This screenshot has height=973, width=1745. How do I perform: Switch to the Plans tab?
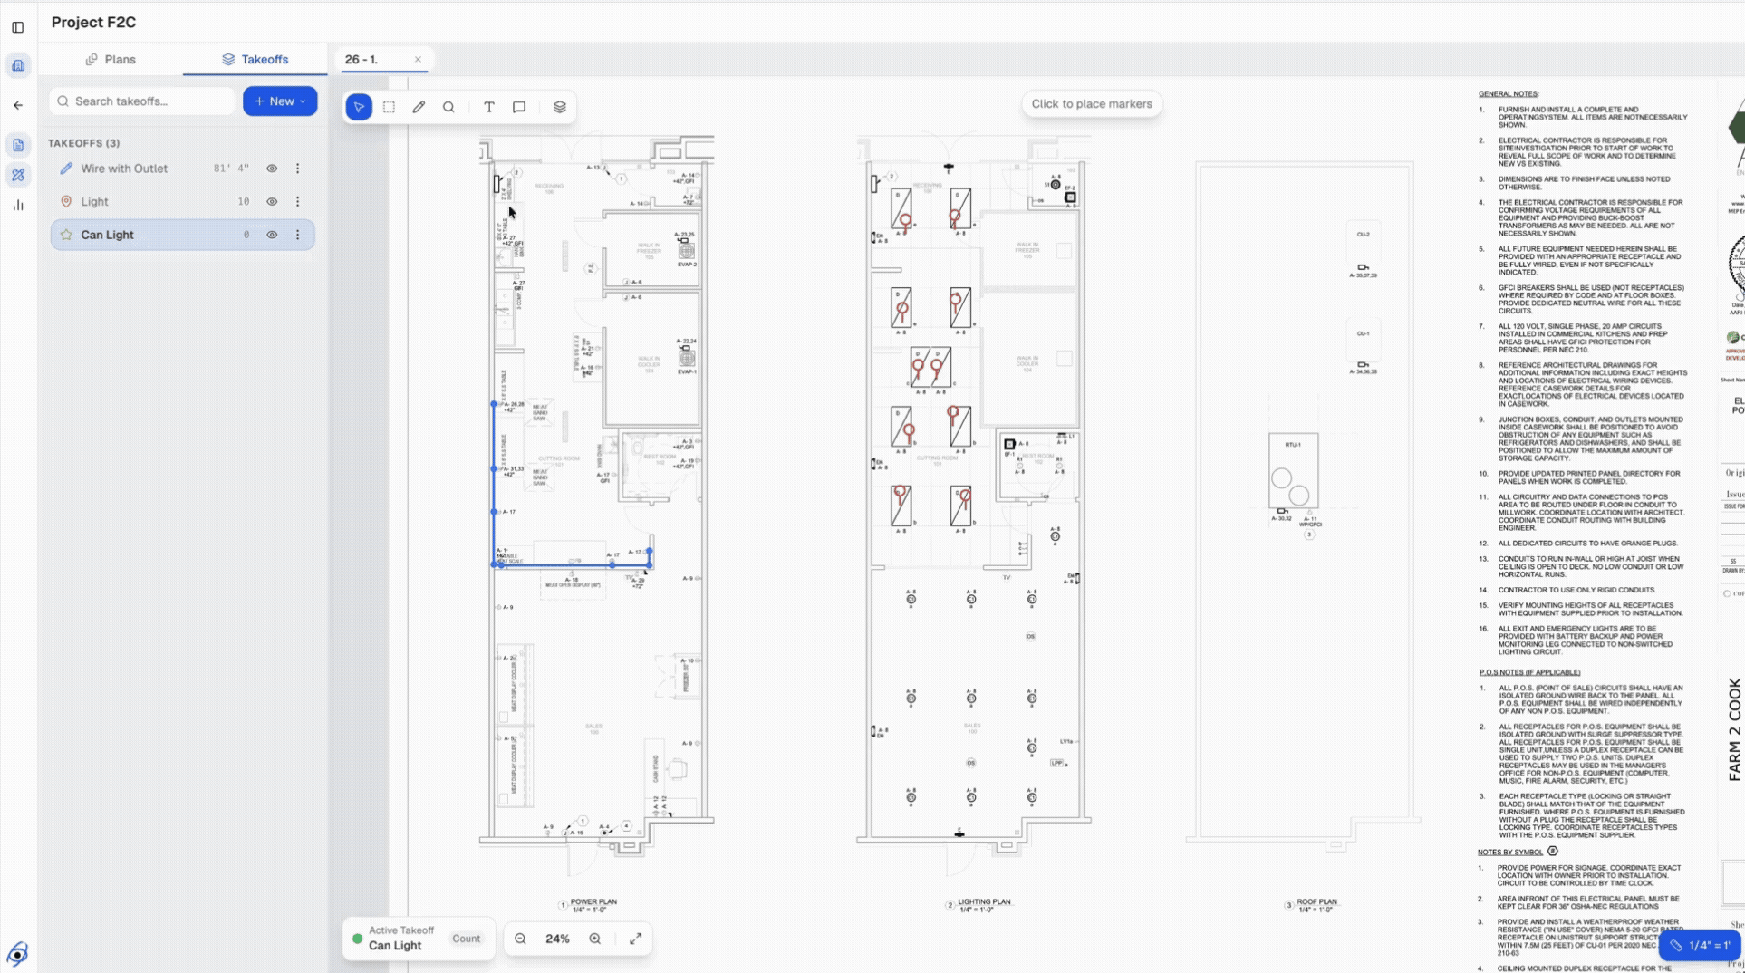[x=111, y=60]
